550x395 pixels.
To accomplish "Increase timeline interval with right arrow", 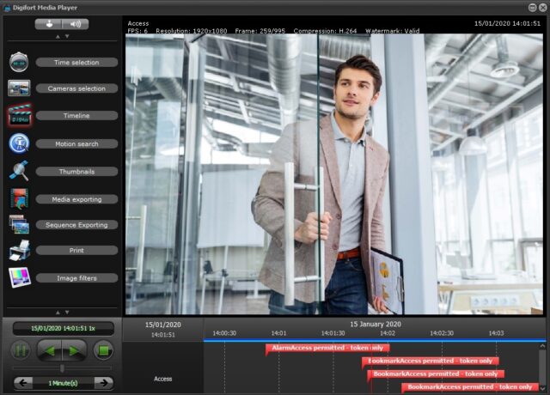I will 103,382.
